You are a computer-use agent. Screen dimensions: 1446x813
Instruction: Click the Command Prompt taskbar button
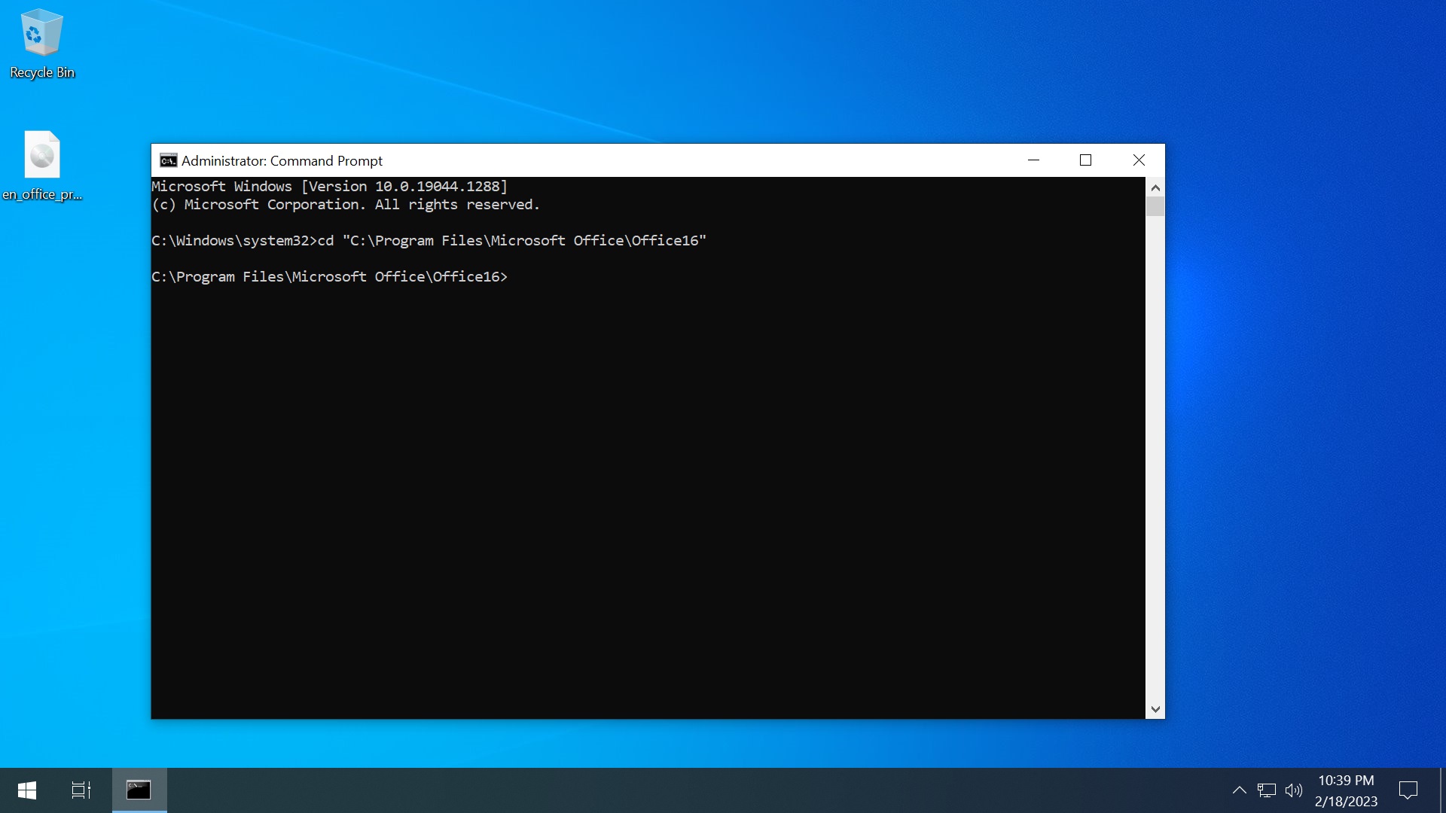[139, 790]
